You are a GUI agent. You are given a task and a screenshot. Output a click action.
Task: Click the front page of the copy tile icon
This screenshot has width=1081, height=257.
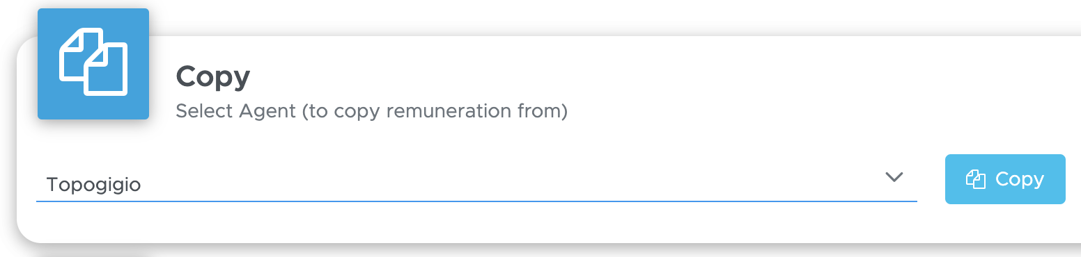pos(106,69)
